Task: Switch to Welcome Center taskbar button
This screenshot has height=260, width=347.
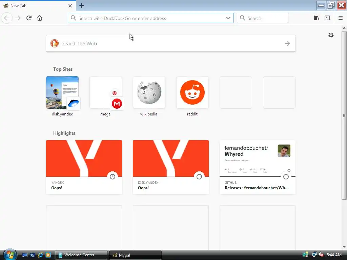Action: (81, 255)
